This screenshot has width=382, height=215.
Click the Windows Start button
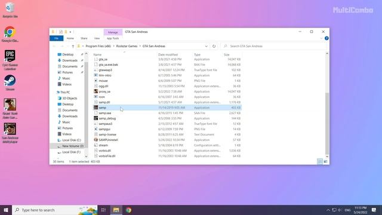[6, 210]
